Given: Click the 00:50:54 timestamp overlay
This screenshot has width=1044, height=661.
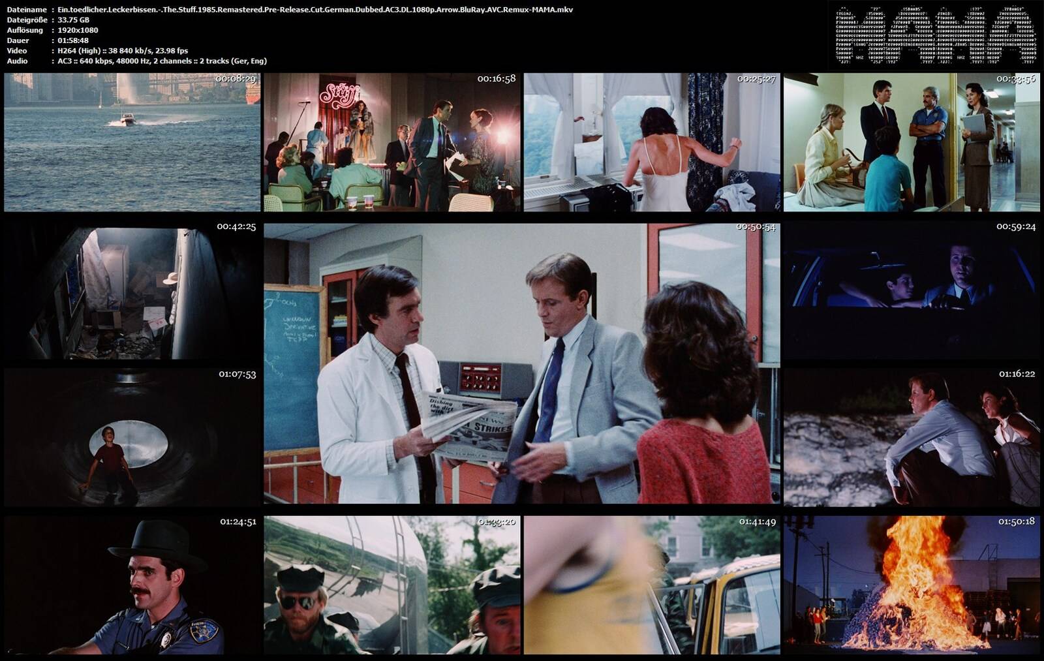Looking at the screenshot, I should click(756, 227).
